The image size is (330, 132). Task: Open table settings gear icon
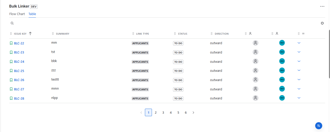tap(322, 23)
